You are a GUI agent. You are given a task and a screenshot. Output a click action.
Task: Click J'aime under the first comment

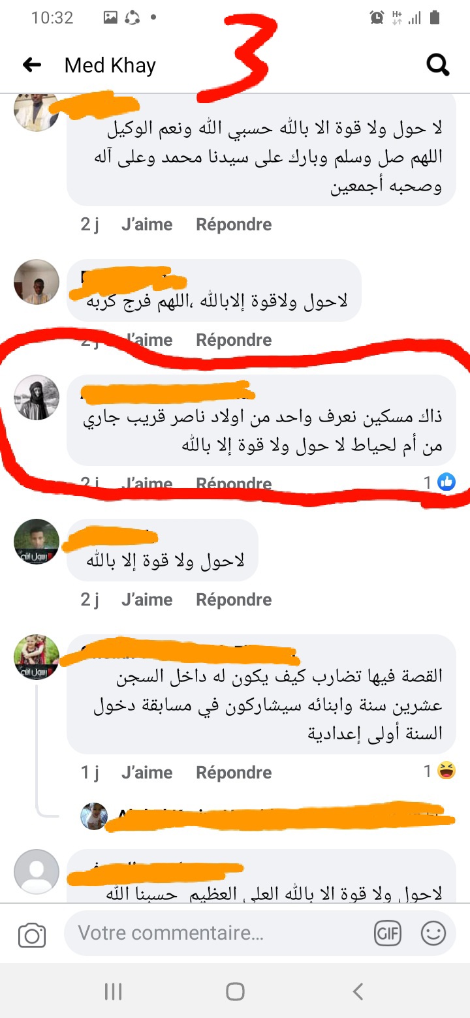(x=147, y=224)
